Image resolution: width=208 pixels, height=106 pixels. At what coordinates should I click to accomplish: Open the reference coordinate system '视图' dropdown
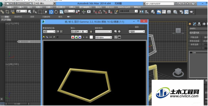click(x=70, y=11)
